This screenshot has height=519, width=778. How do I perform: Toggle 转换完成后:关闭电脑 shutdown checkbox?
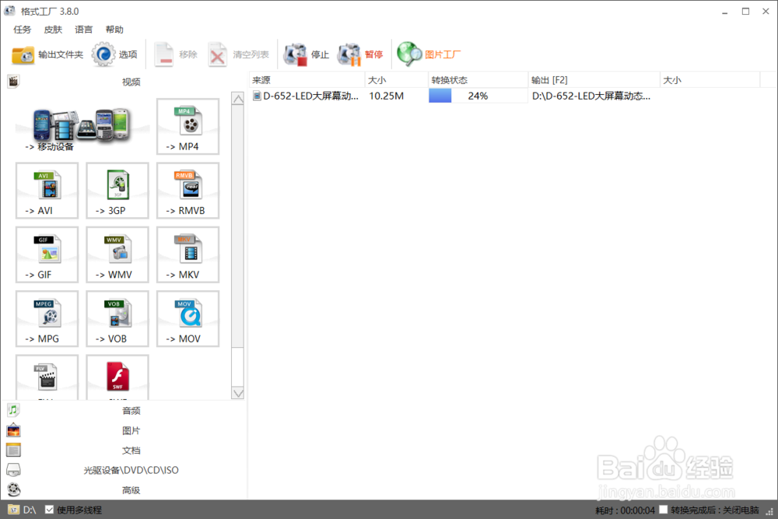pos(663,510)
